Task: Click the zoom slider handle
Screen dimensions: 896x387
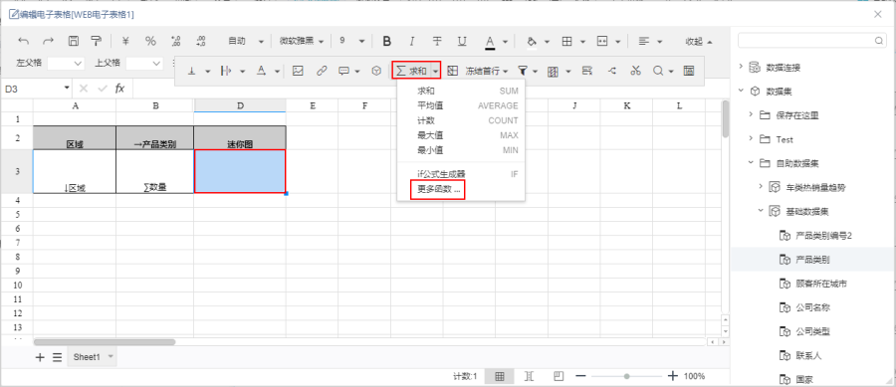Action: click(627, 376)
